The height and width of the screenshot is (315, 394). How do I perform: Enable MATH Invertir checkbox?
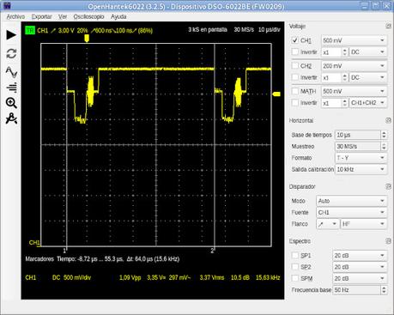[295, 102]
